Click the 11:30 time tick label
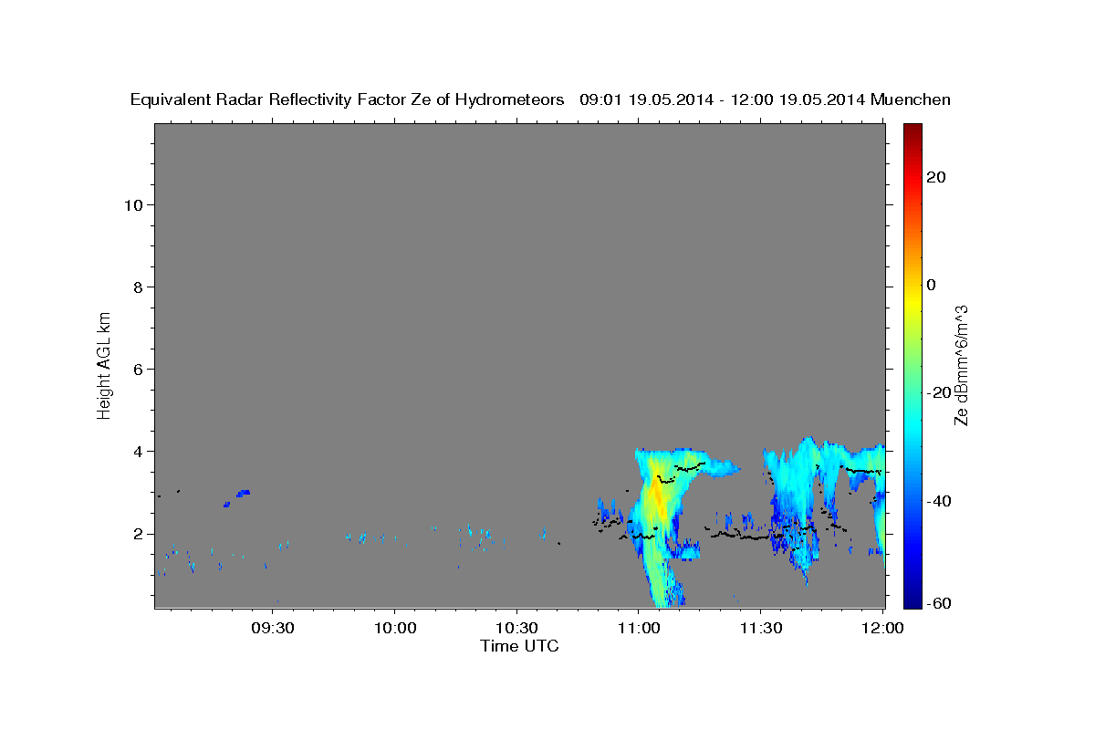This screenshot has height=730, width=1095. 760,629
